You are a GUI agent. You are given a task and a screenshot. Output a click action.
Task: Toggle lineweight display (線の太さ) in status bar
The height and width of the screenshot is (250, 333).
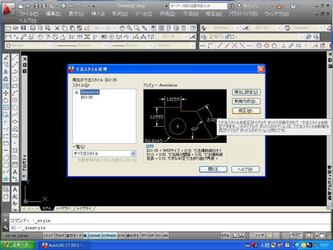click(133, 236)
